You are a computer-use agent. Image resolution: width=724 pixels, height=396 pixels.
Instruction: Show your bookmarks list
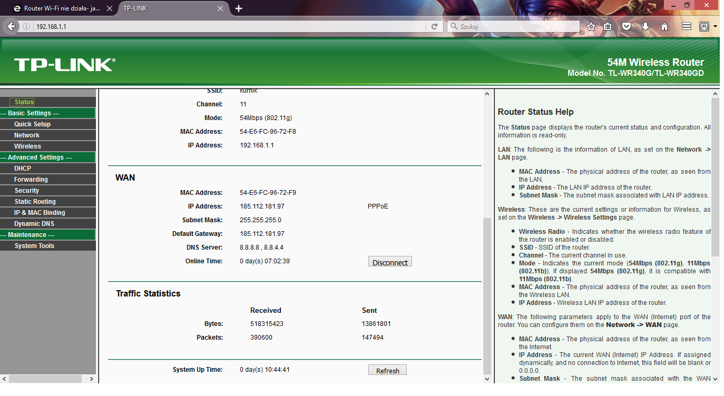click(608, 26)
